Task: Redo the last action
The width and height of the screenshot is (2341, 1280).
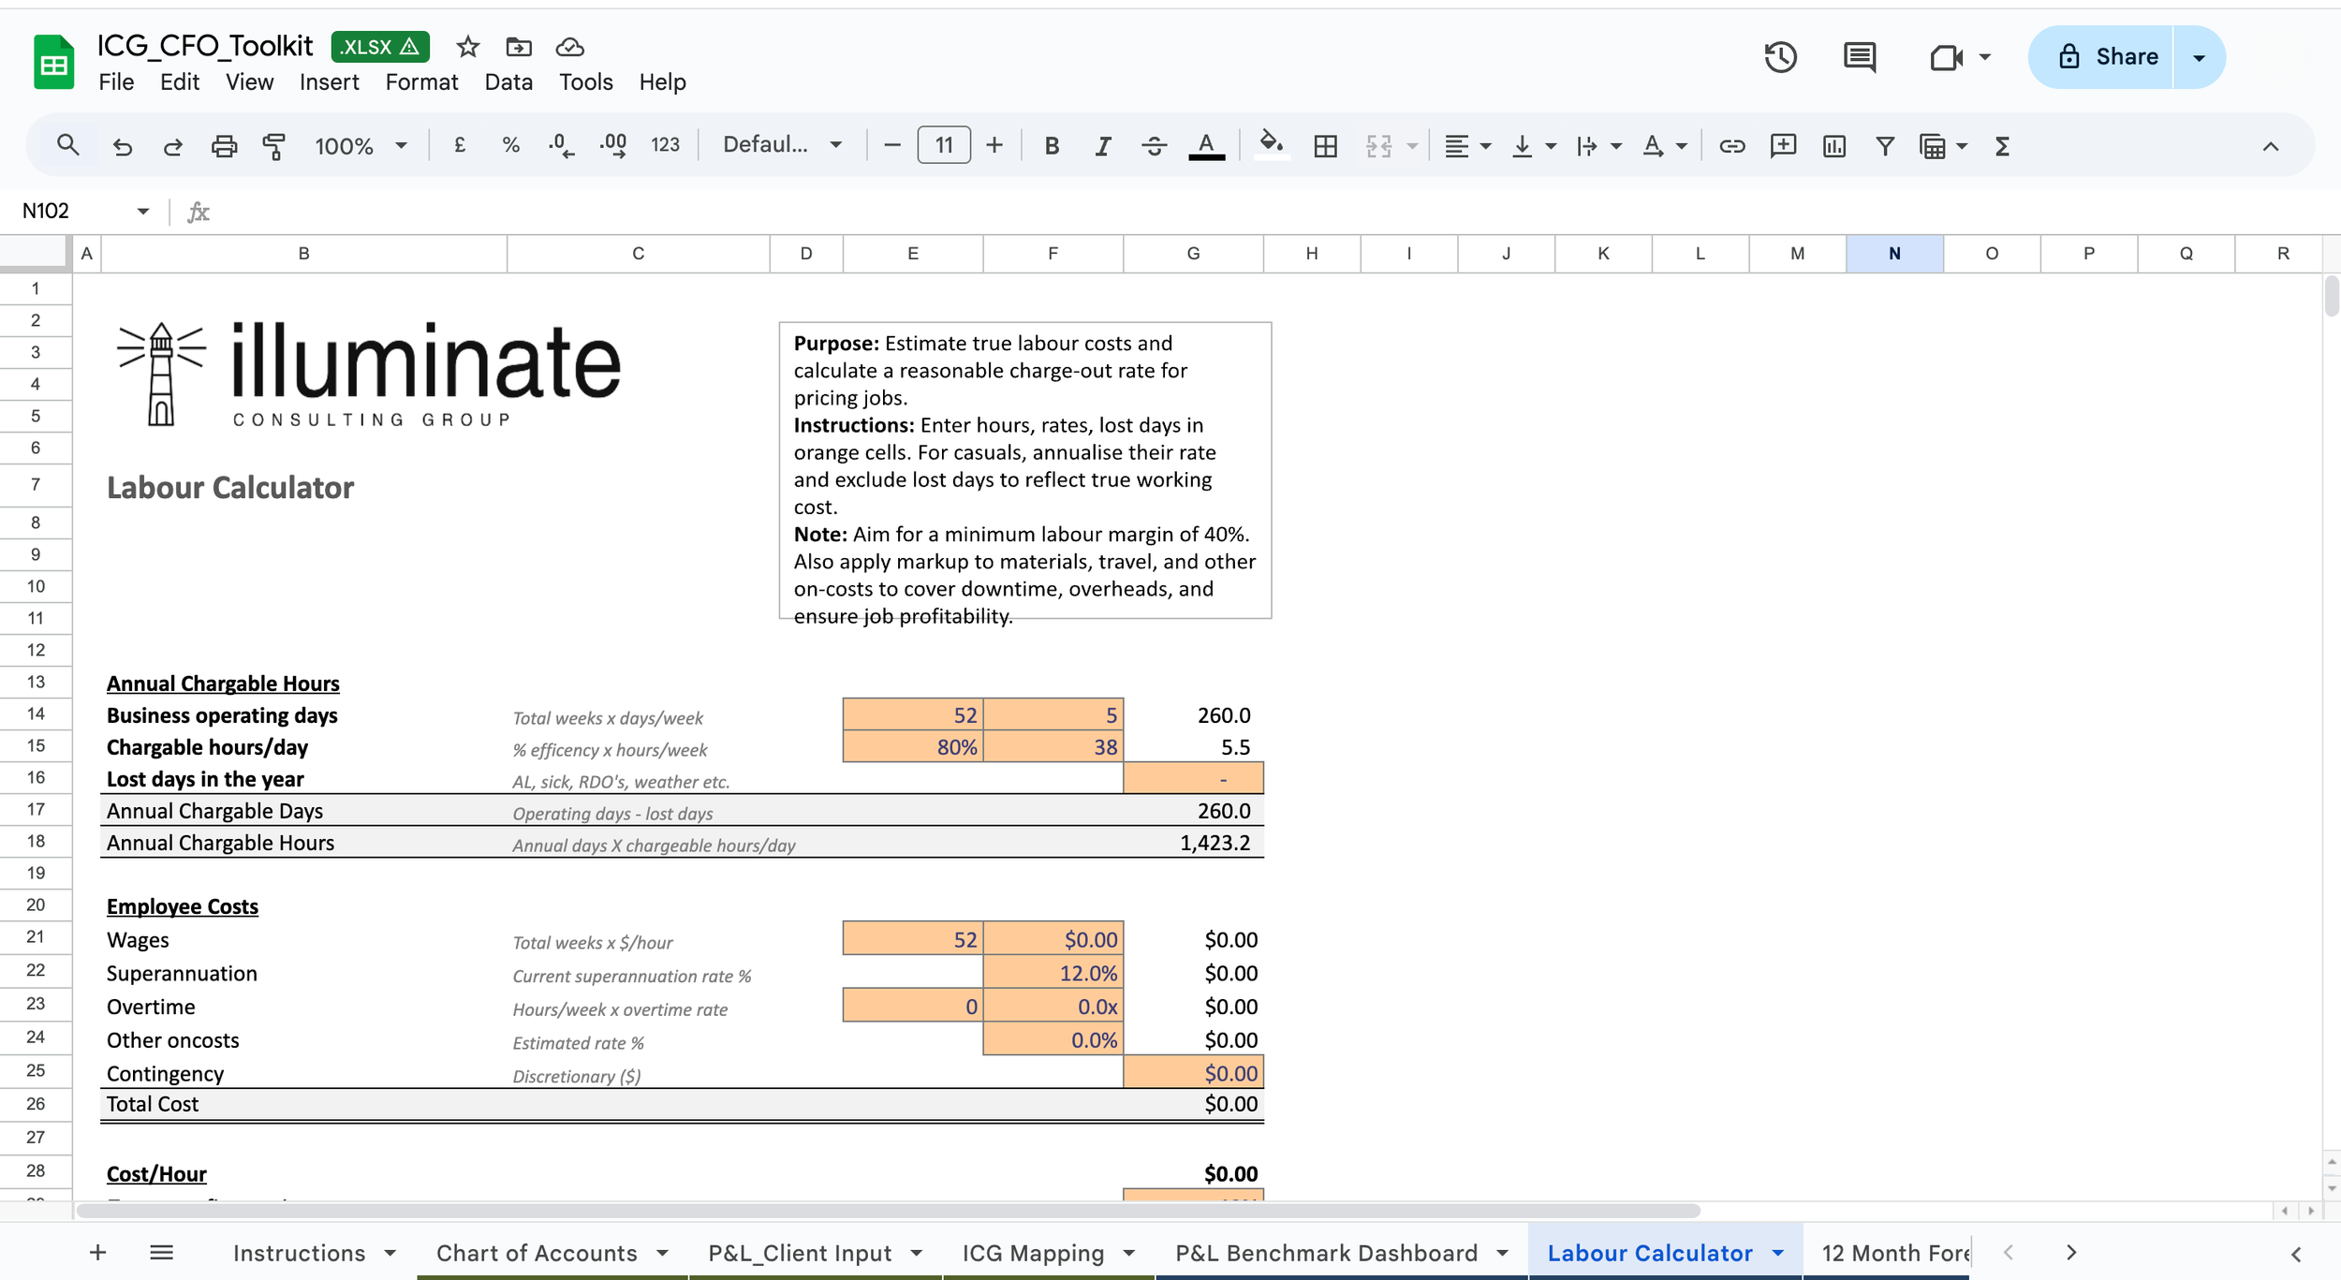Action: tap(173, 145)
